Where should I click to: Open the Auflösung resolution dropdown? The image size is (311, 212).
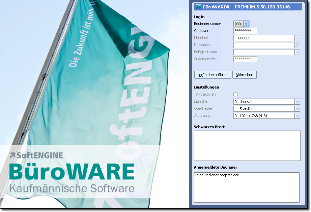pyautogui.click(x=297, y=116)
